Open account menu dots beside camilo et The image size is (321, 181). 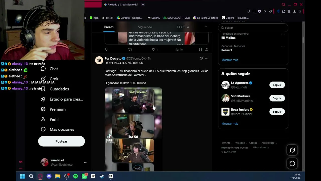[x=86, y=162]
